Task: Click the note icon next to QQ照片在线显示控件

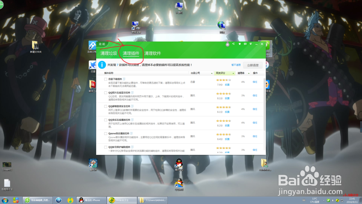Action: click(x=132, y=93)
